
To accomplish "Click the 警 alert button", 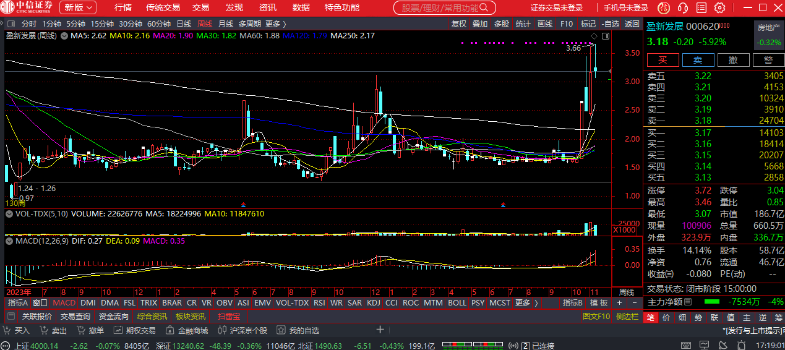I will click(768, 60).
